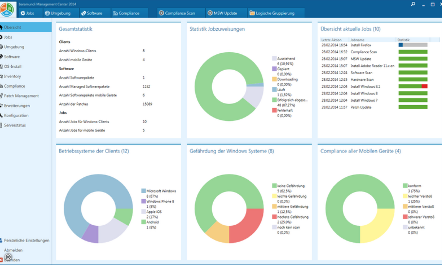Open Patch Management in the sidebar
Screen dimensions: 442x265
coord(26,96)
